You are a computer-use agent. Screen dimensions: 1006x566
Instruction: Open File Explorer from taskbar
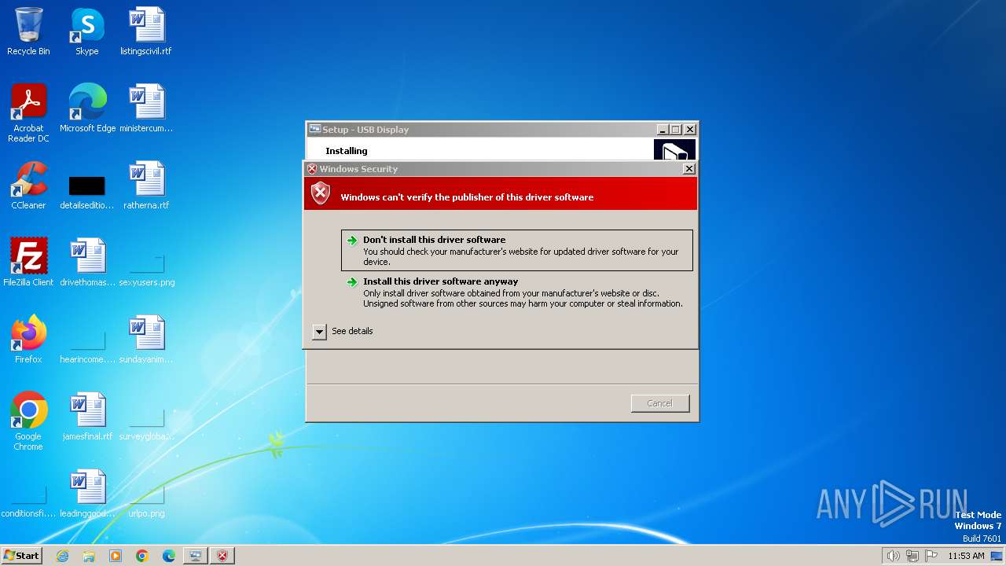click(89, 556)
